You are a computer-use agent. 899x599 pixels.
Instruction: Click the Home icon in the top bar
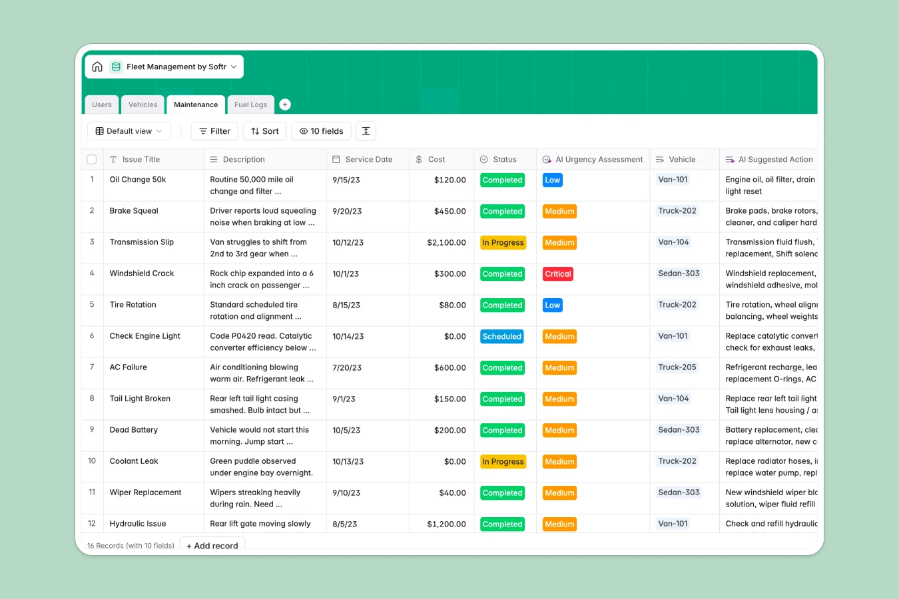click(97, 67)
